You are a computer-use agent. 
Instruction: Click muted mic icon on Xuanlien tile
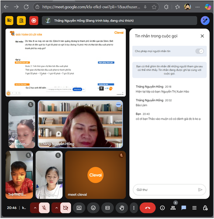pyautogui.click(x=31, y=105)
